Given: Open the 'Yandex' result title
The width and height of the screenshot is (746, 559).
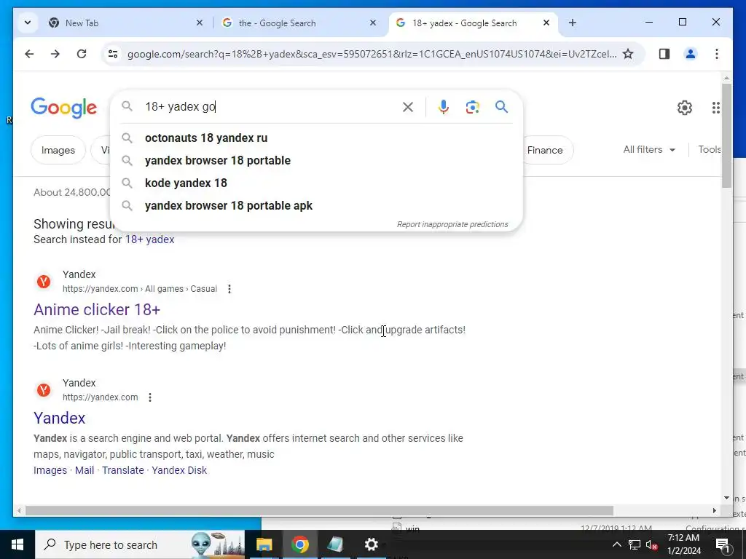Looking at the screenshot, I should coord(60,419).
